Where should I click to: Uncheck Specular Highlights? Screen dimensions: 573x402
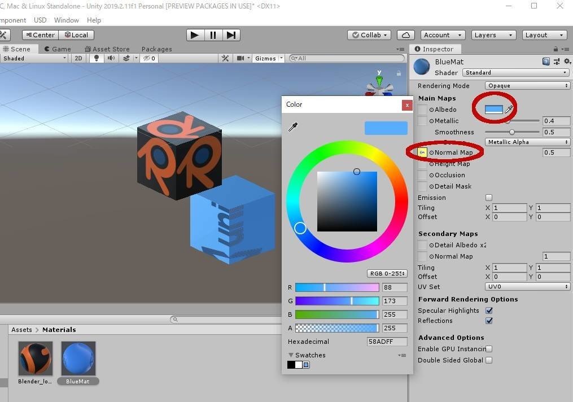point(489,311)
